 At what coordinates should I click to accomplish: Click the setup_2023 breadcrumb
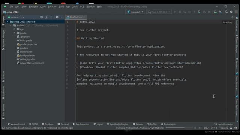coord(11,12)
